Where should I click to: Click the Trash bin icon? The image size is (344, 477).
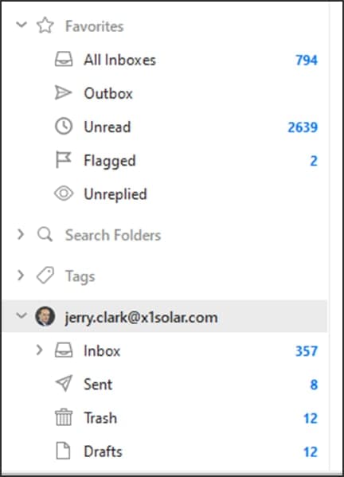64,417
